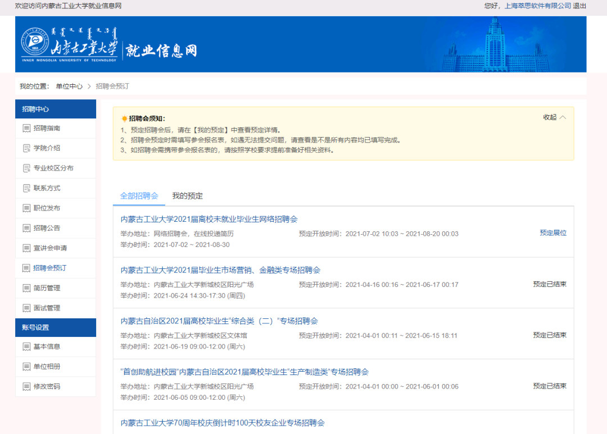Collapse the 招聘会须知 notice with 收起
This screenshot has width=607, height=434.
point(554,117)
